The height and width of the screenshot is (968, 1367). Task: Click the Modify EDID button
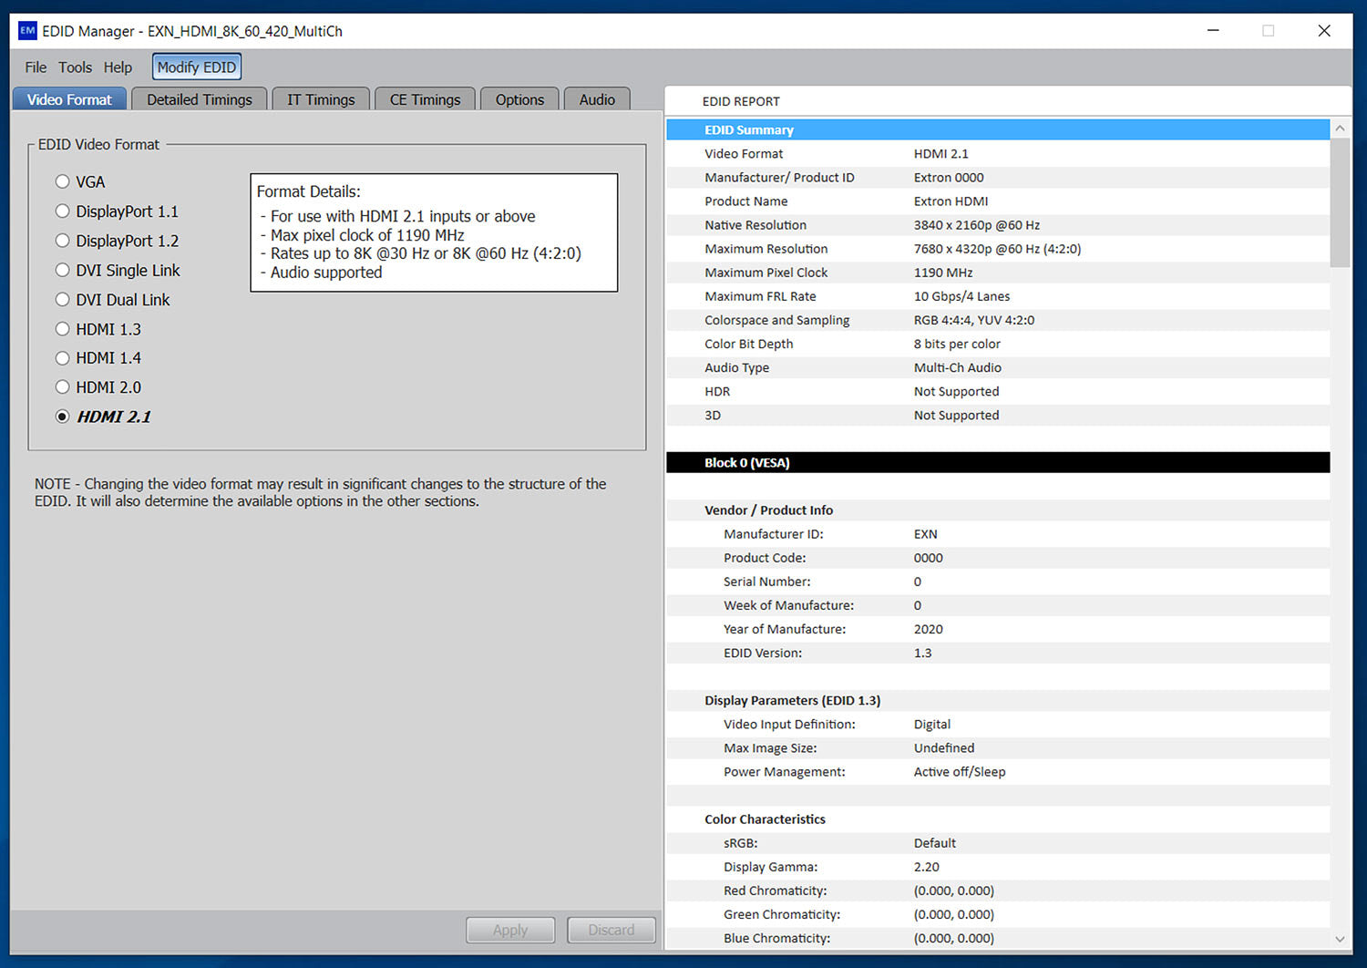[x=197, y=67]
